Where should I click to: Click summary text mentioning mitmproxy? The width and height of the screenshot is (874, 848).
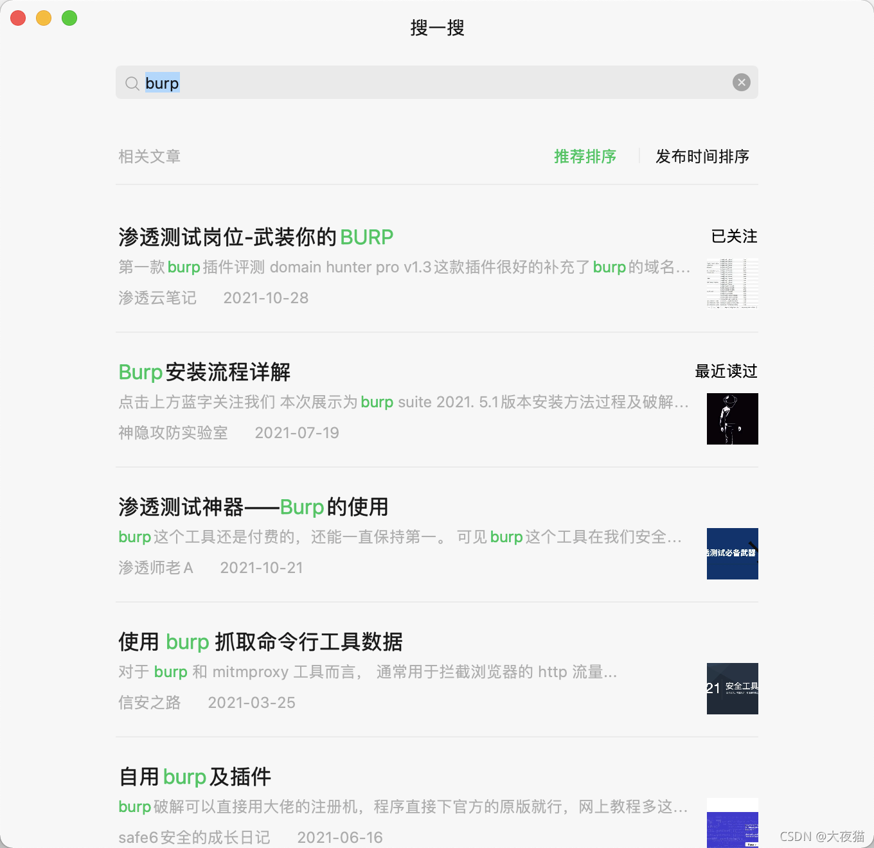(x=368, y=672)
